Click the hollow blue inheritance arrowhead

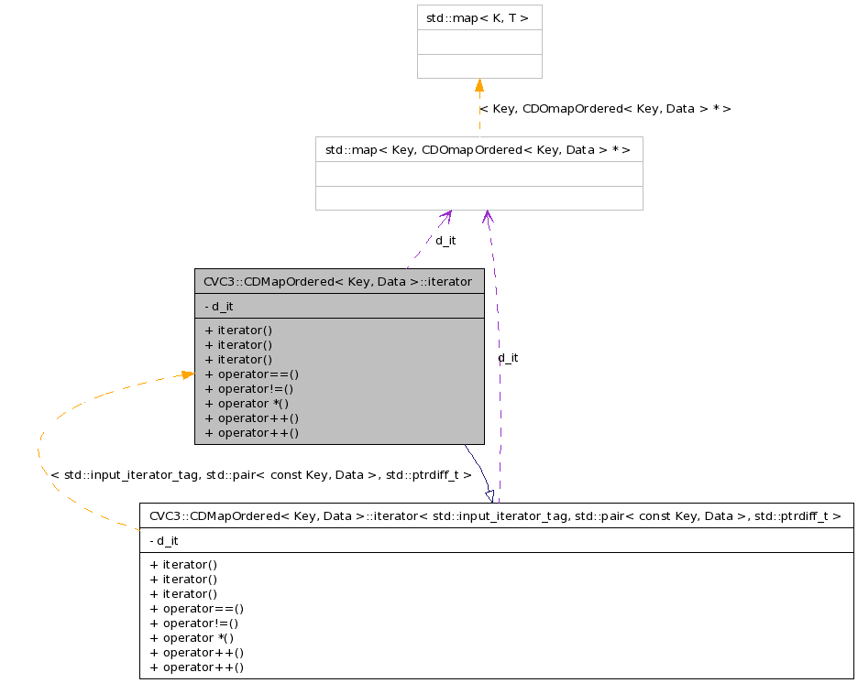pyautogui.click(x=489, y=495)
